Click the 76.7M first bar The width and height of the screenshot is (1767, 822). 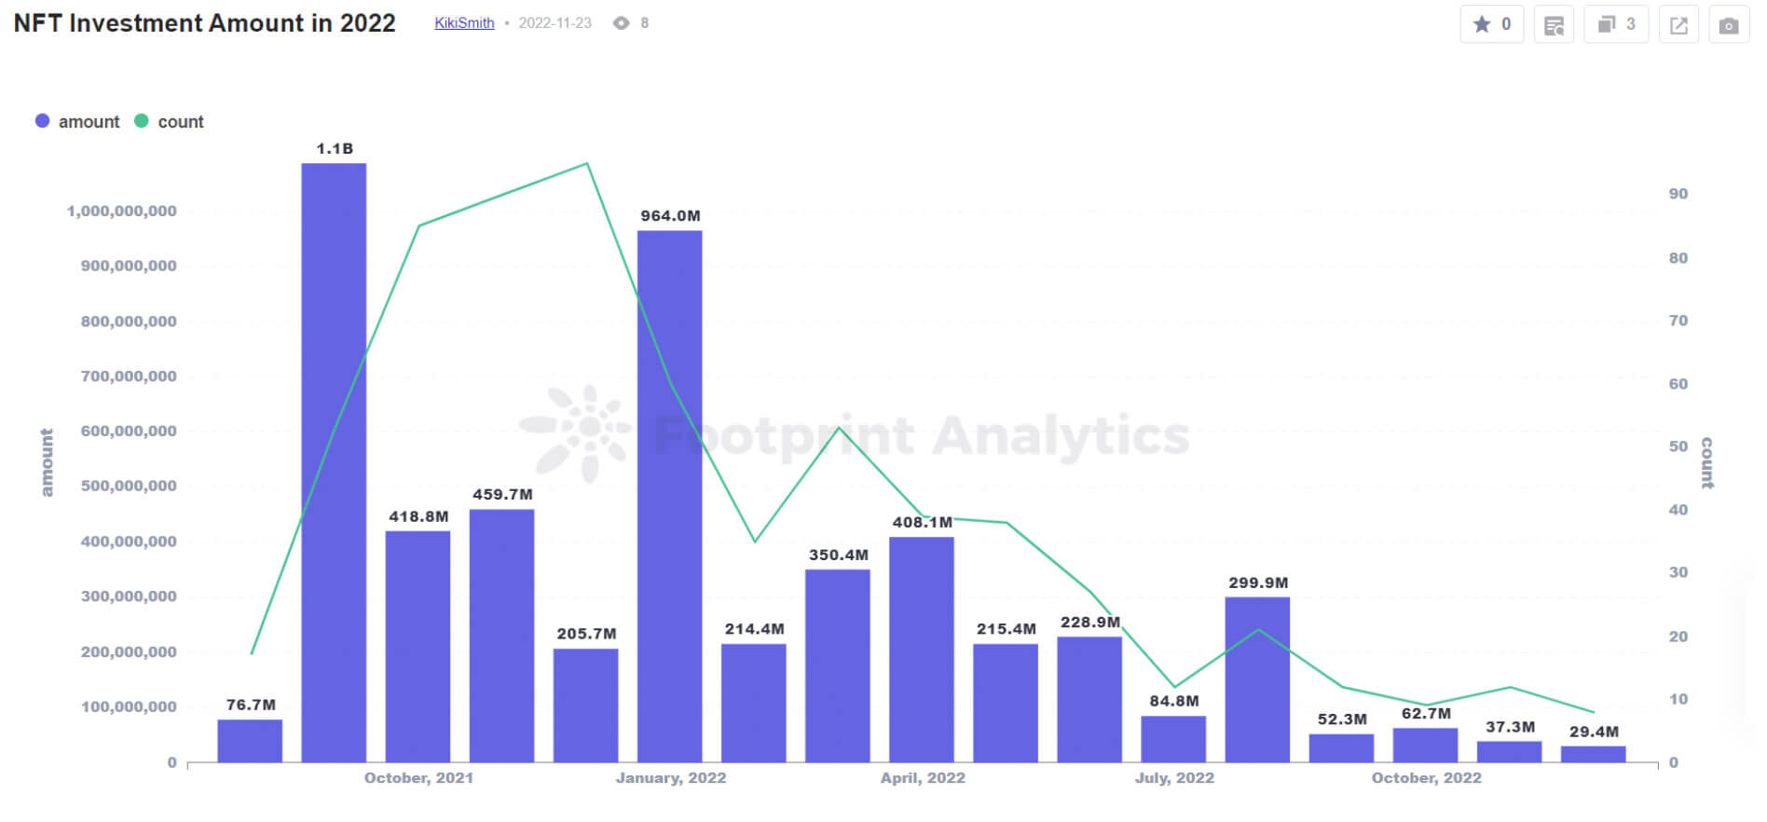tap(250, 741)
